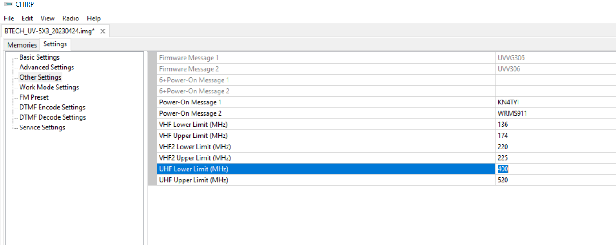616x245 pixels.
Task: Select the Power-On Message 2 label
Action: (x=190, y=113)
